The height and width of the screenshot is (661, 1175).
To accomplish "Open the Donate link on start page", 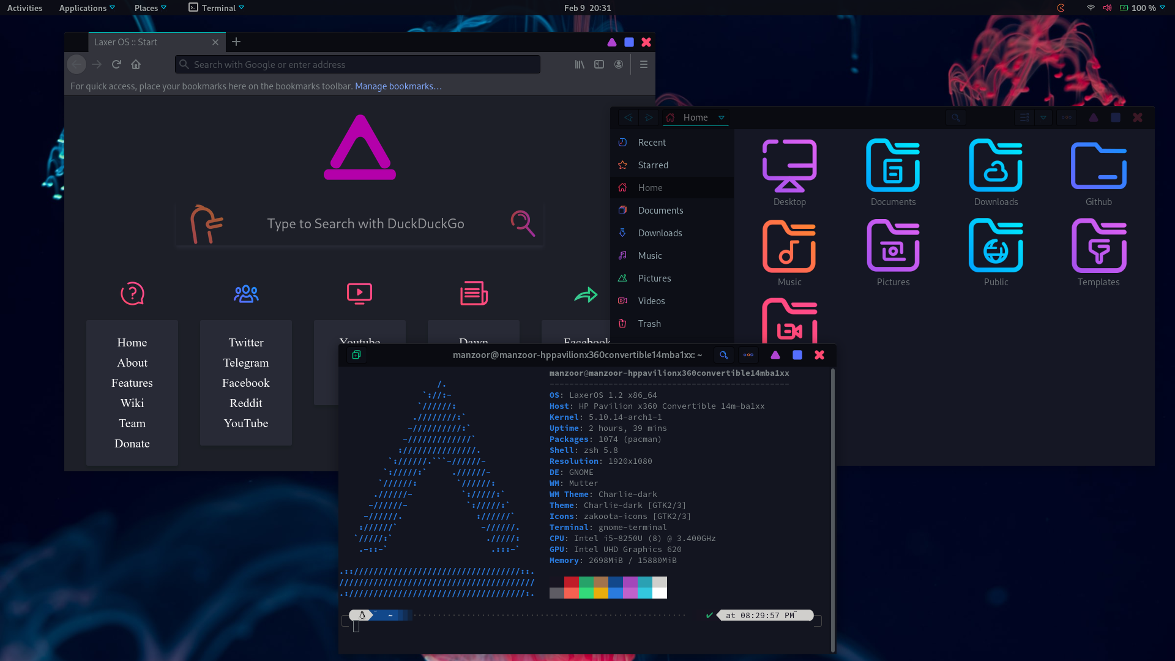I will click(132, 444).
